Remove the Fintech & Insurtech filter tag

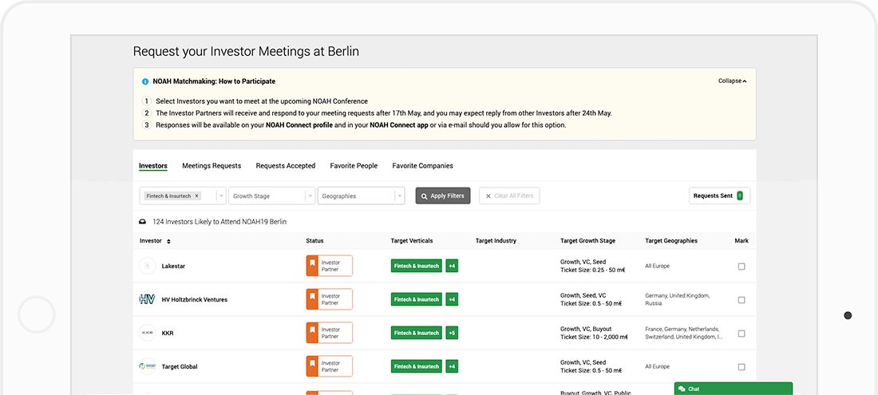pyautogui.click(x=196, y=196)
